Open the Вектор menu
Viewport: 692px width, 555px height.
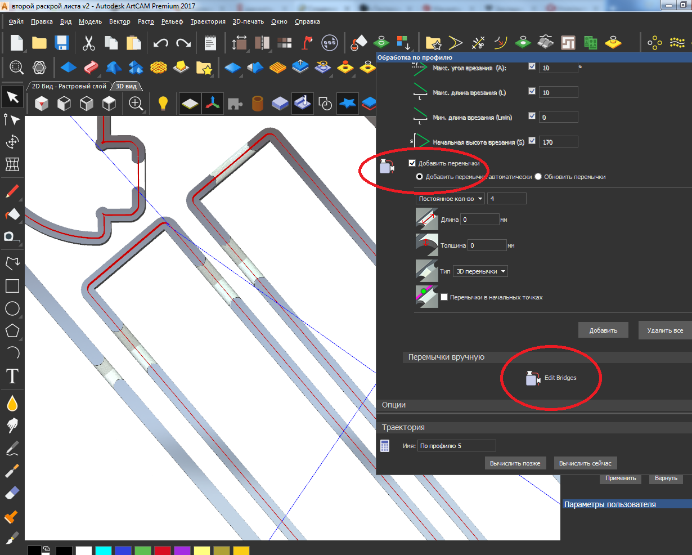[119, 21]
